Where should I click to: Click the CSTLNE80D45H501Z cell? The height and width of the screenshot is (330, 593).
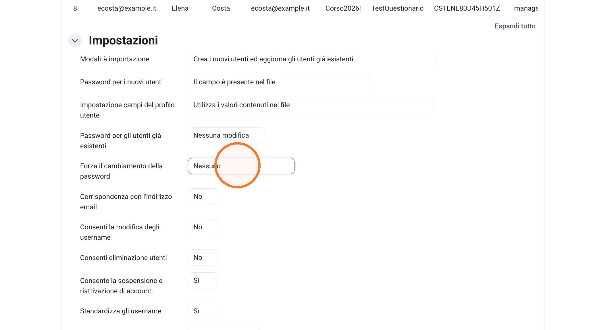(x=467, y=8)
